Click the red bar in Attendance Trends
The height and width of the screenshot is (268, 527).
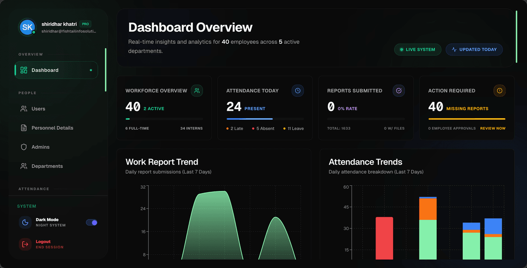click(384, 238)
